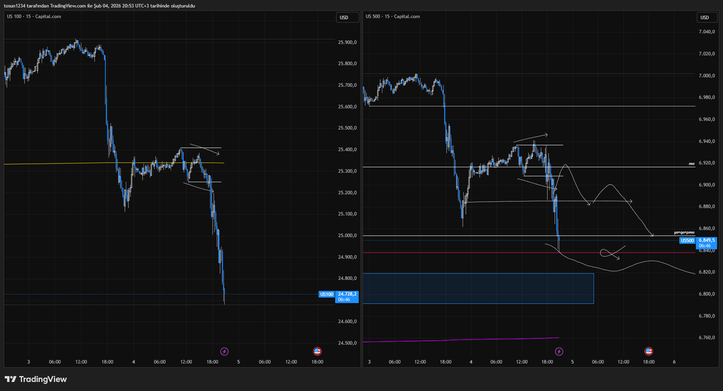The image size is (723, 391).
Task: Click the TradingView logo at bottom left
Action: 36,379
